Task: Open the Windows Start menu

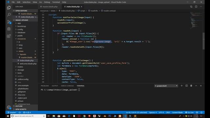Action: 8,116
